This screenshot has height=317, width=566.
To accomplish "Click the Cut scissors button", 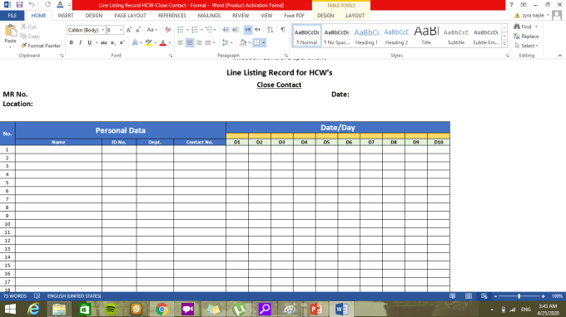I will click(28, 27).
